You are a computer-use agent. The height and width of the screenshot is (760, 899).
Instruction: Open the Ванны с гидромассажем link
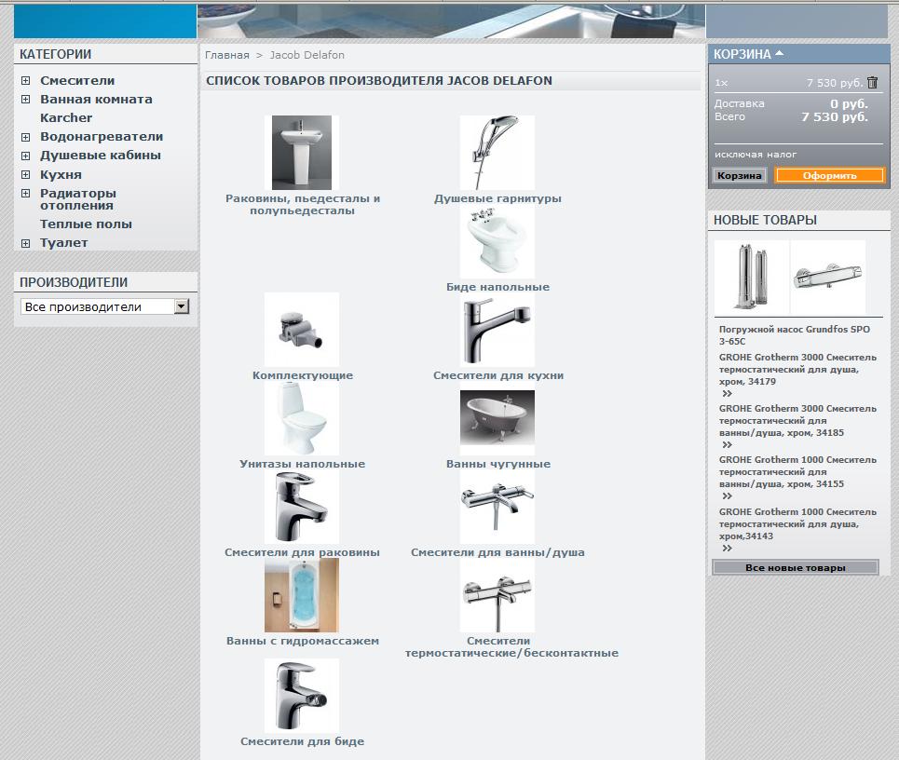pyautogui.click(x=302, y=641)
